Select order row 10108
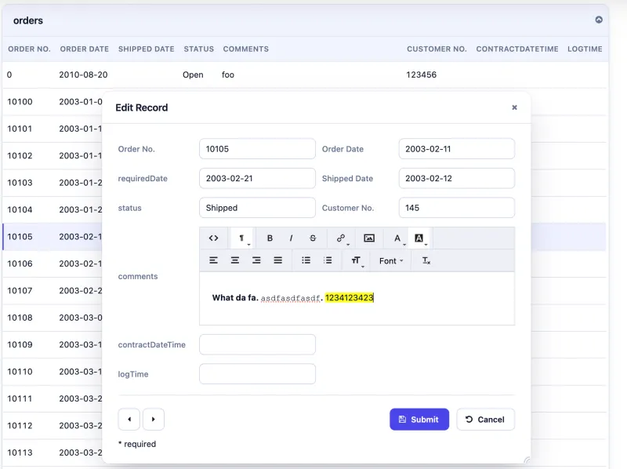Screen dimensions: 627x469 pyautogui.click(x=53, y=318)
